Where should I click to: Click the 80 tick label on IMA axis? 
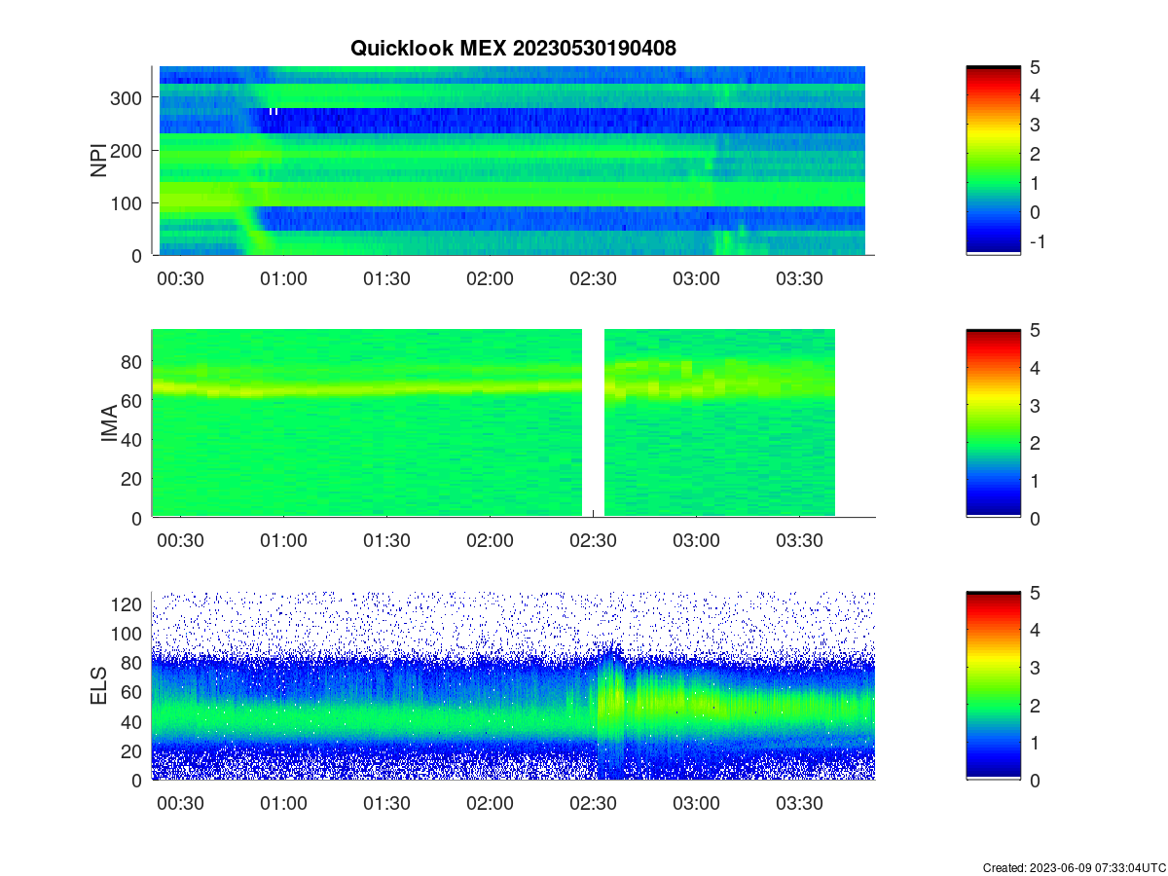133,361
